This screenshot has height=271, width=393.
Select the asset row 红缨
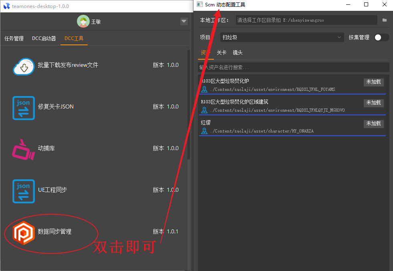(x=292, y=126)
